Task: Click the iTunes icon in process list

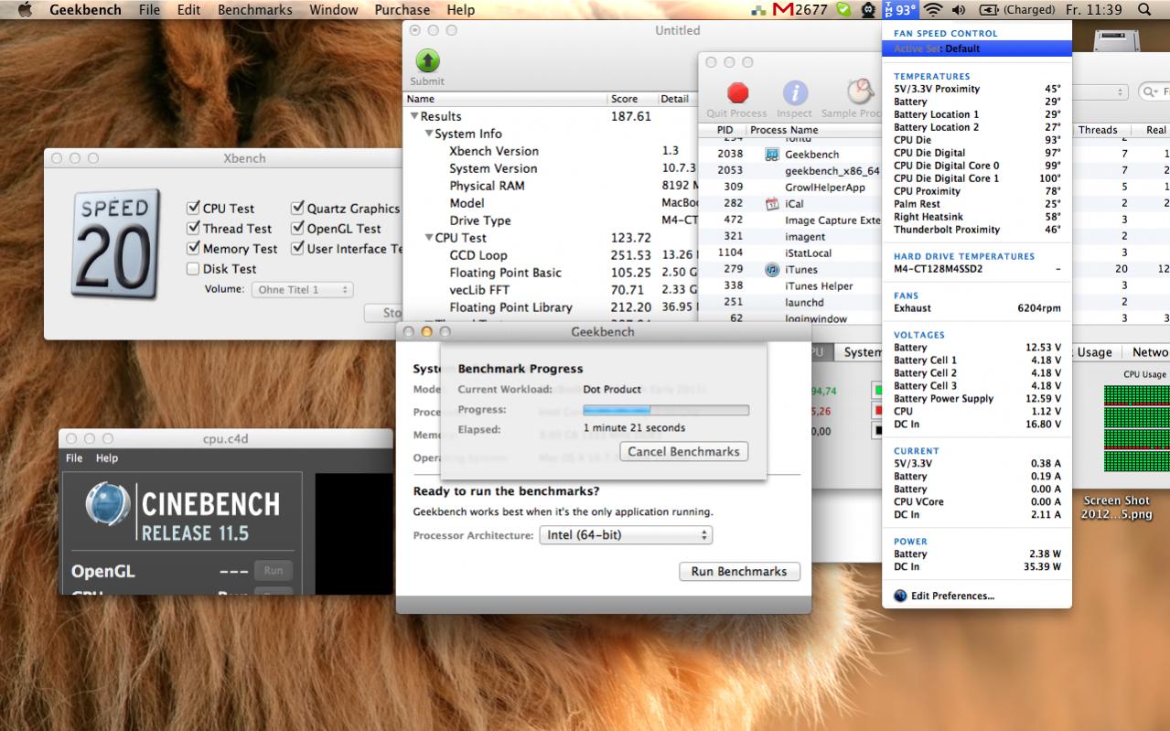Action: point(771,269)
